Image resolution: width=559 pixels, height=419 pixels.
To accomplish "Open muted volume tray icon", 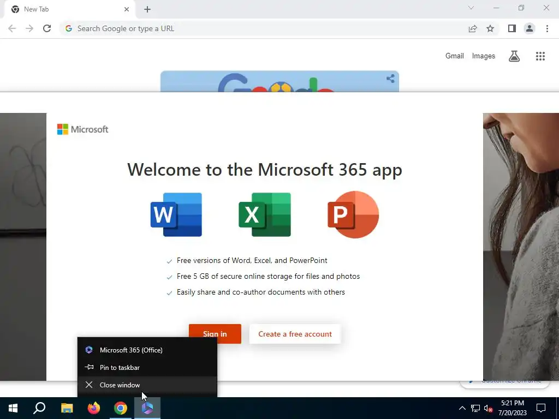I will (489, 408).
